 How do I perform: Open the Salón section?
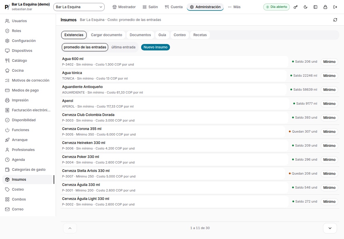coord(150,7)
